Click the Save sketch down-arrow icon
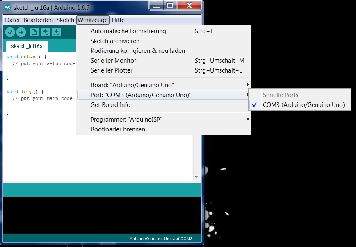Screen dimensions: 356x247 pyautogui.click(x=57, y=32)
